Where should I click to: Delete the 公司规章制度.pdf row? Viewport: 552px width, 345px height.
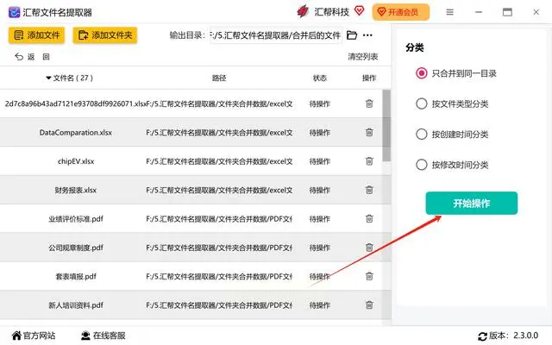369,248
